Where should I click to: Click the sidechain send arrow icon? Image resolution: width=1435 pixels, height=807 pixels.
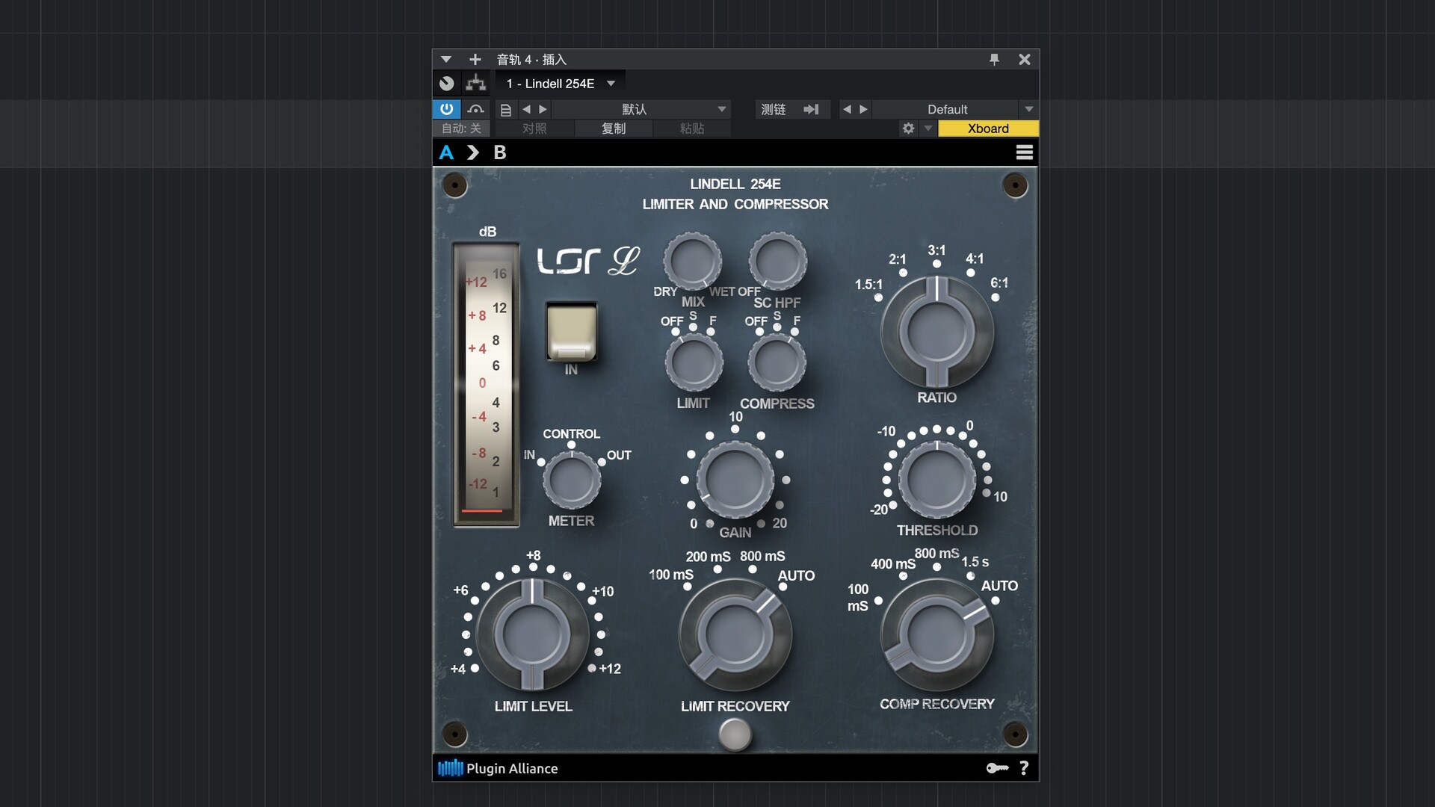click(x=812, y=109)
